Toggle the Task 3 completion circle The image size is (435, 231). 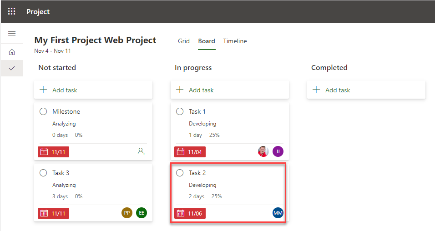(x=43, y=173)
